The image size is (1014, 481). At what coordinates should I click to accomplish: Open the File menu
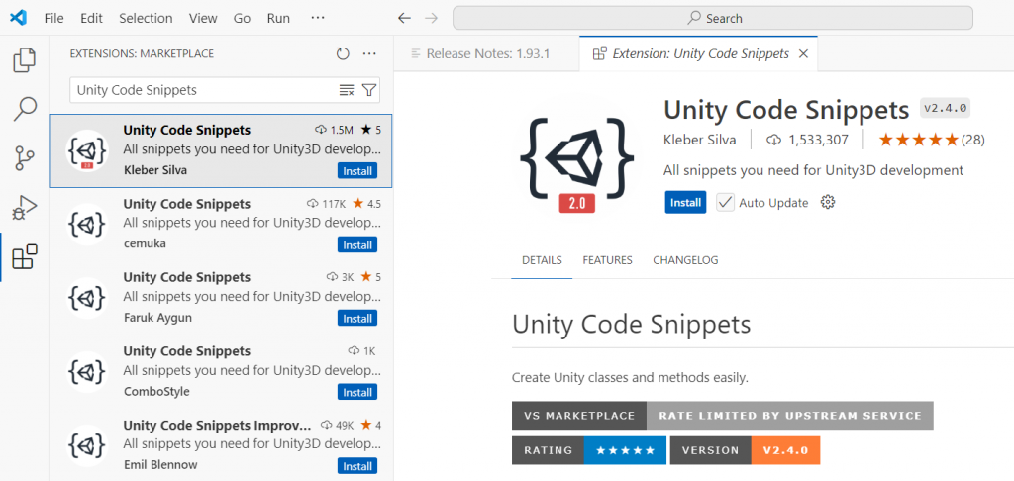pyautogui.click(x=53, y=18)
